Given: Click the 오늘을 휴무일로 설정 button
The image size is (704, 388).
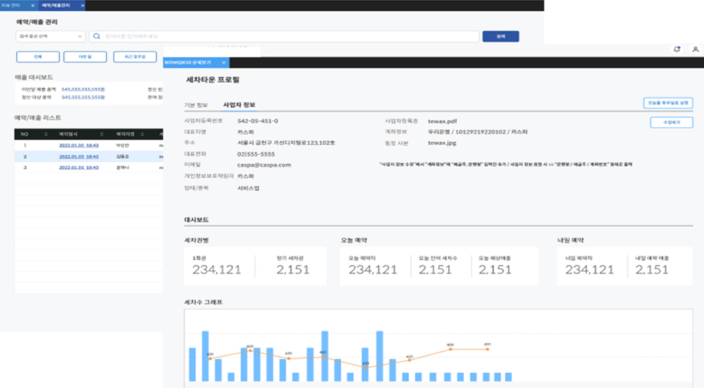Looking at the screenshot, I should pyautogui.click(x=668, y=103).
